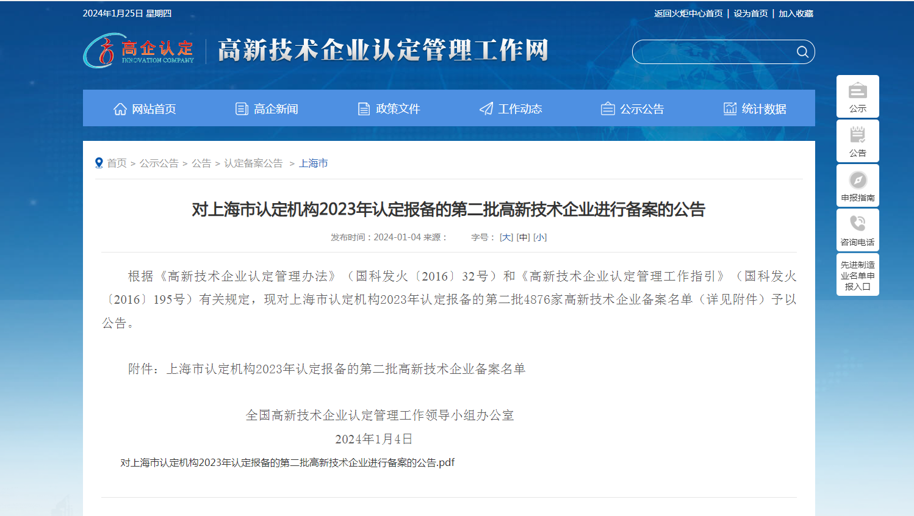Go to 网站首页 navigation tab
The width and height of the screenshot is (914, 516).
pyautogui.click(x=145, y=109)
